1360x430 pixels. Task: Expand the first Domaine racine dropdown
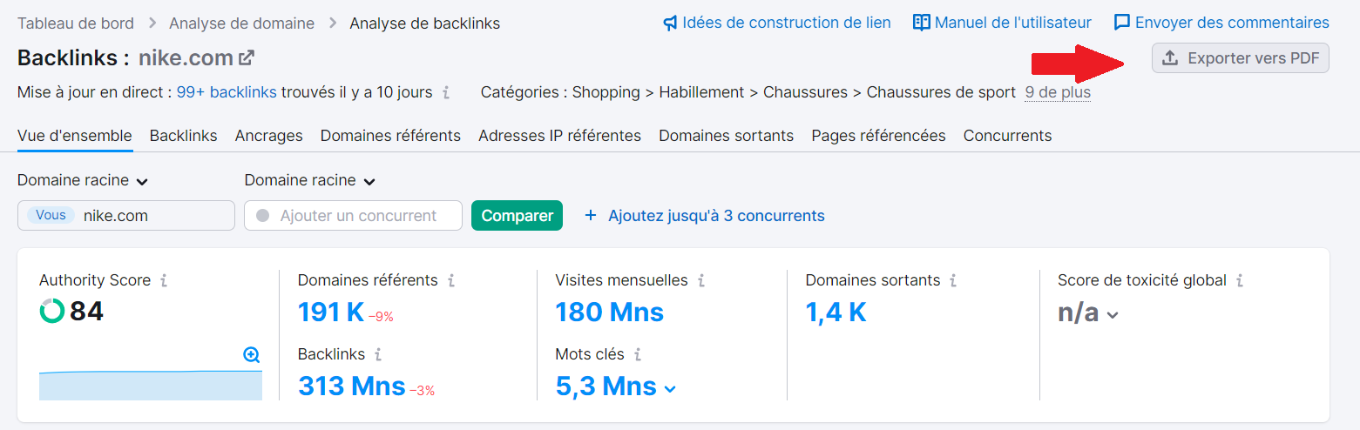tap(142, 181)
